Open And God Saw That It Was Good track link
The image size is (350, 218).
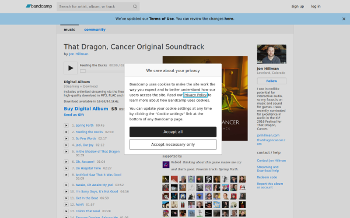[99, 175]
